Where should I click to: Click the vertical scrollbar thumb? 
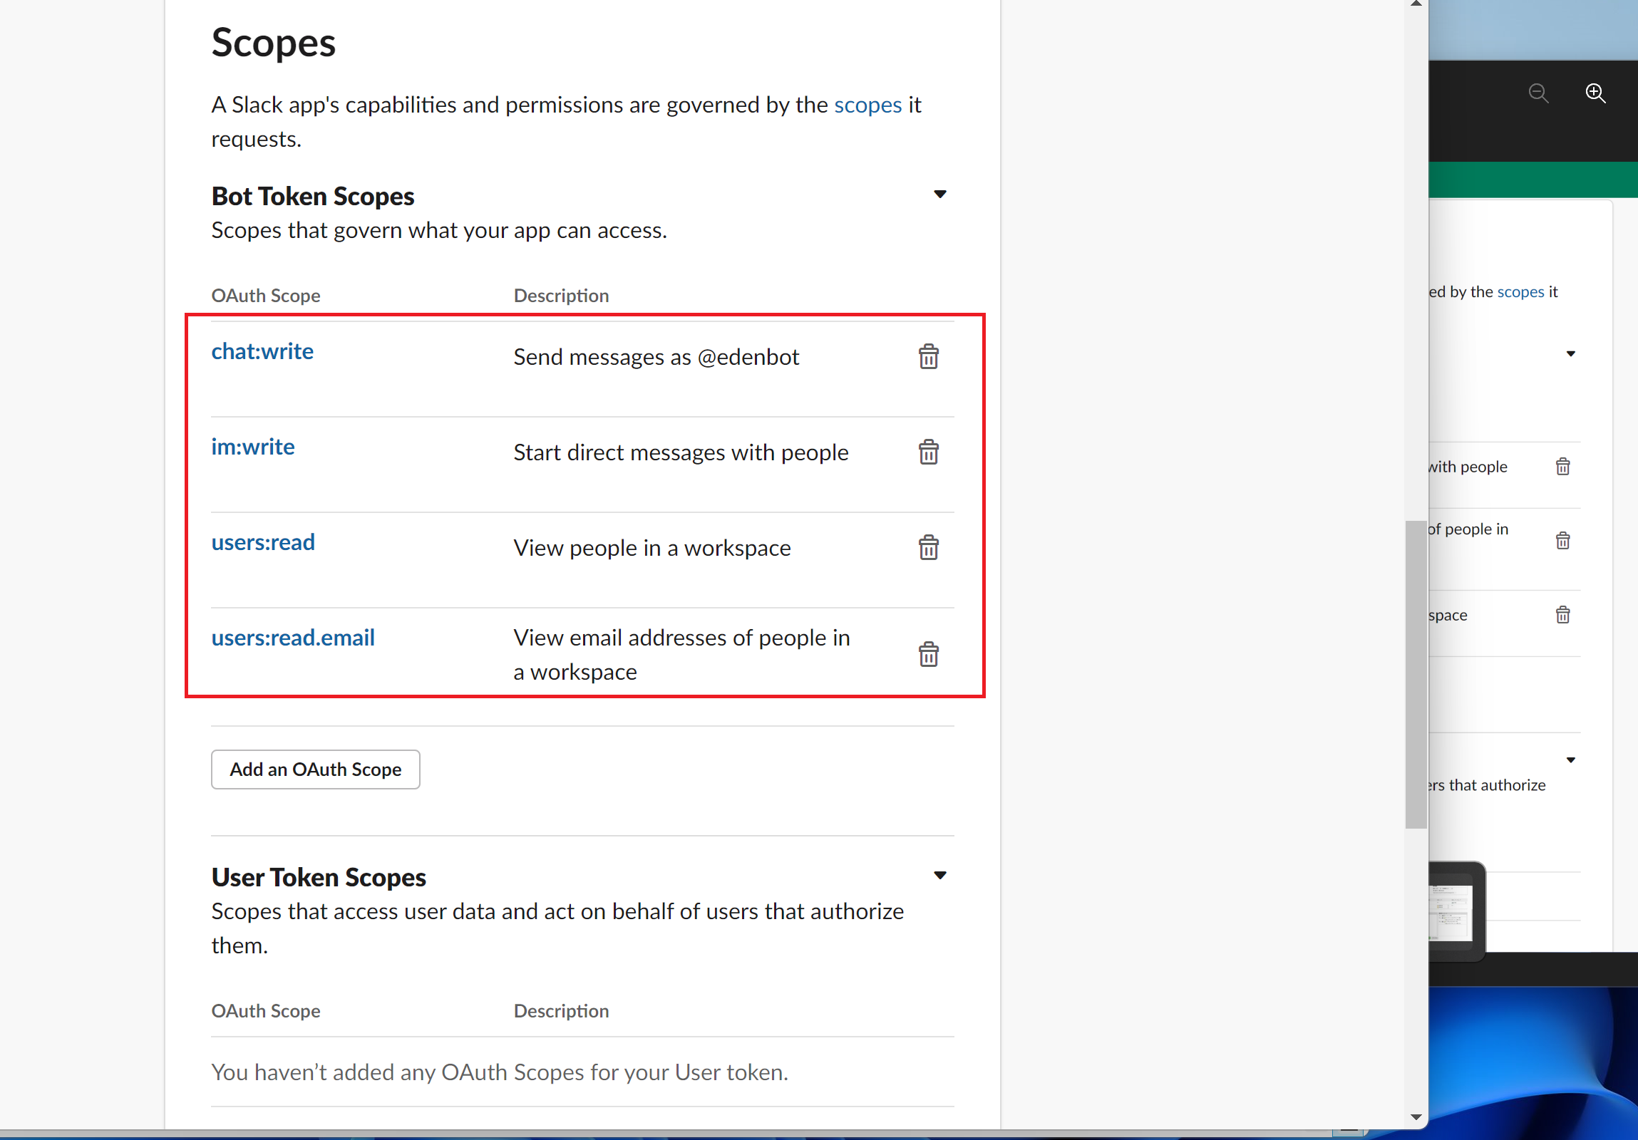tap(1416, 675)
